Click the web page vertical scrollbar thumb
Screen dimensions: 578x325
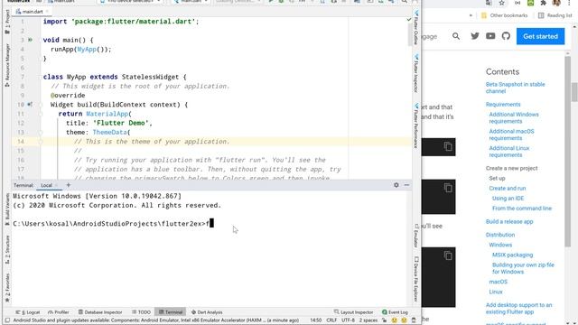(x=574, y=92)
